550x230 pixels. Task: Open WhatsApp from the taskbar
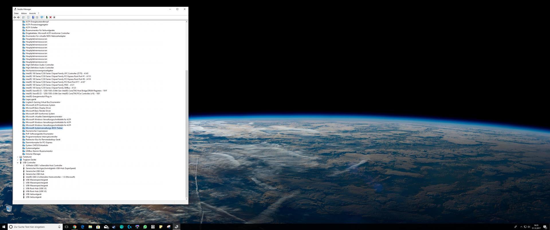(145, 227)
